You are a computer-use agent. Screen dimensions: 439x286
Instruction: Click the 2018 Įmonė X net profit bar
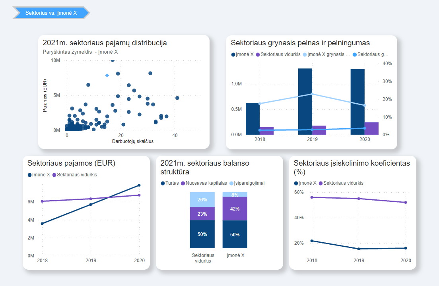(x=253, y=118)
